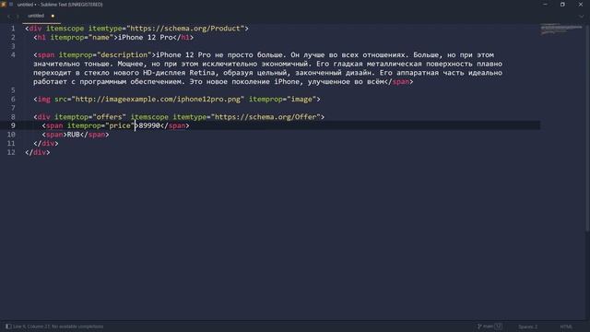Open the hamburger menu icon in title bar
Screen dimensions: 590x332
[11, 5]
